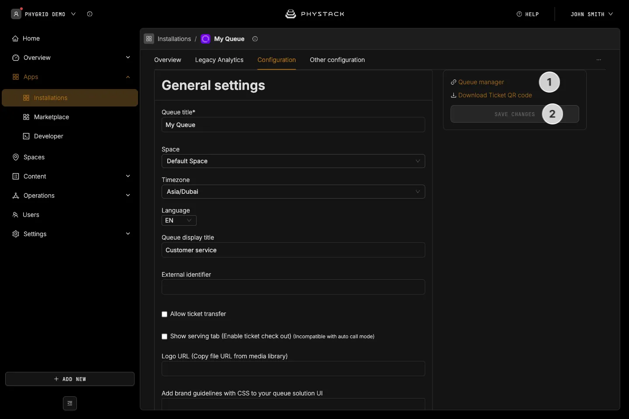This screenshot has height=419, width=629.
Task: Select the Configuration tab
Action: point(276,60)
